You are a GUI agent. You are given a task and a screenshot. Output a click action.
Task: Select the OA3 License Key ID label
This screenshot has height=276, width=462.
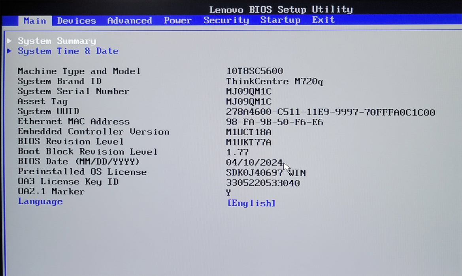68,182
